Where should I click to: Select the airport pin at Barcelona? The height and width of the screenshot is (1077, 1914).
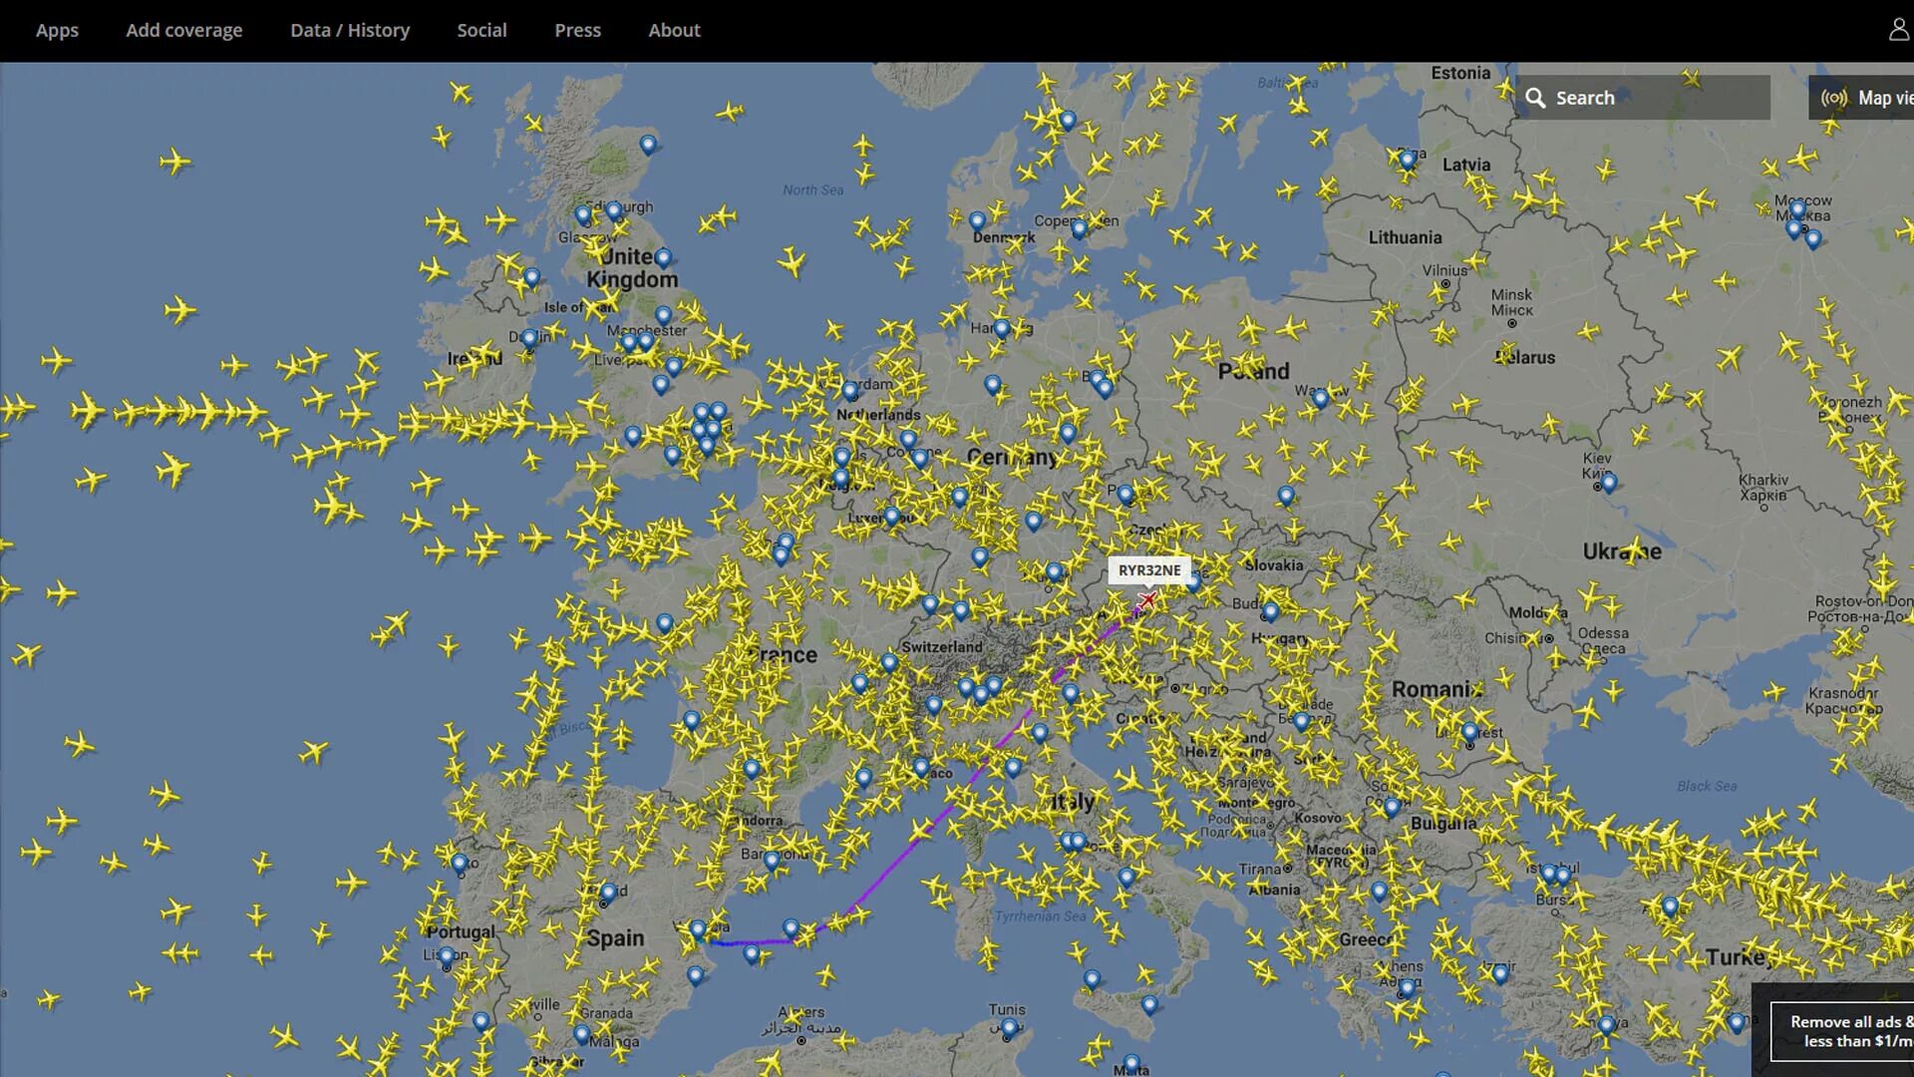(772, 860)
